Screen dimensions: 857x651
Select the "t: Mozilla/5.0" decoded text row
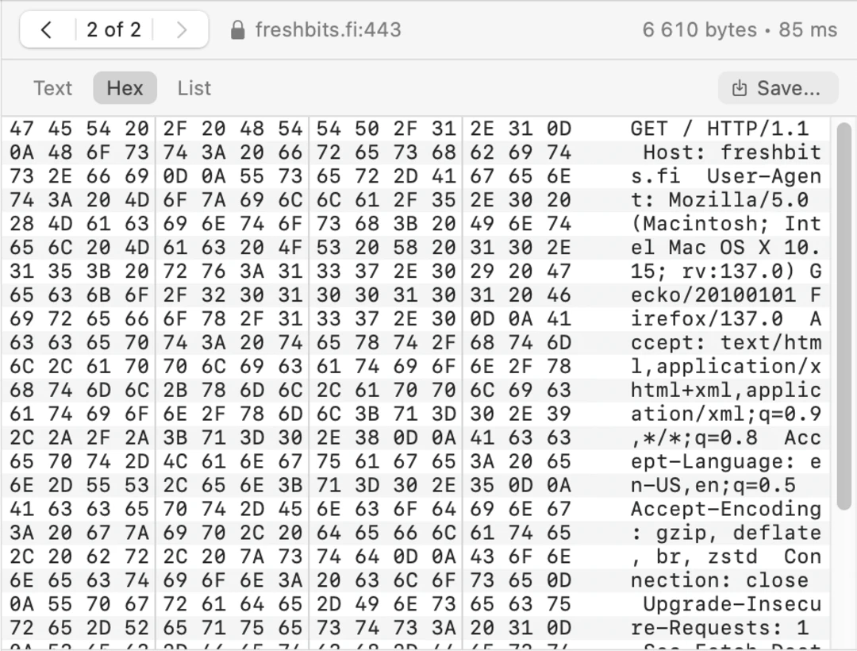719,200
